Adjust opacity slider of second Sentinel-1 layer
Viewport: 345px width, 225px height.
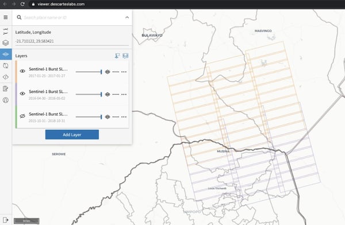[x=89, y=94]
